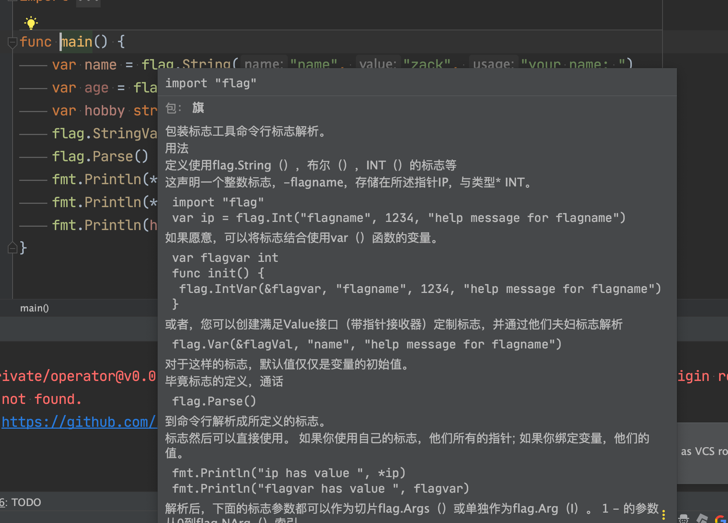Click the "age" variable in editor
728x523 pixels.
(x=96, y=88)
